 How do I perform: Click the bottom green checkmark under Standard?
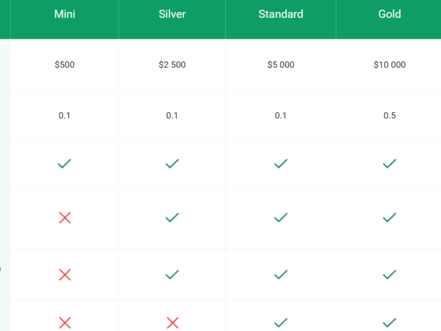point(281,323)
